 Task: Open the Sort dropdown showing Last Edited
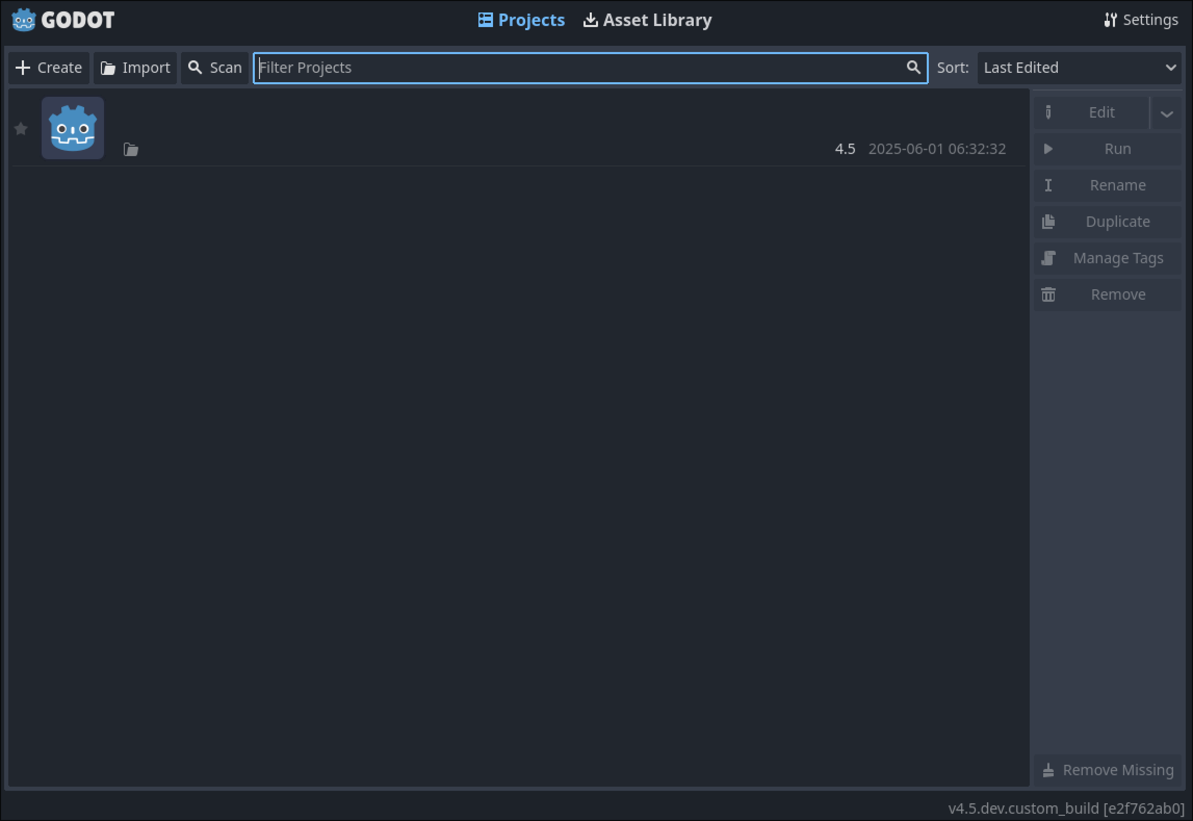[1080, 68]
